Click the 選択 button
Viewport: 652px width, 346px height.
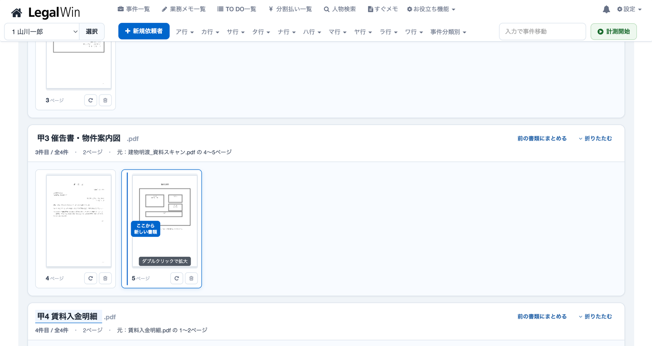click(x=92, y=31)
